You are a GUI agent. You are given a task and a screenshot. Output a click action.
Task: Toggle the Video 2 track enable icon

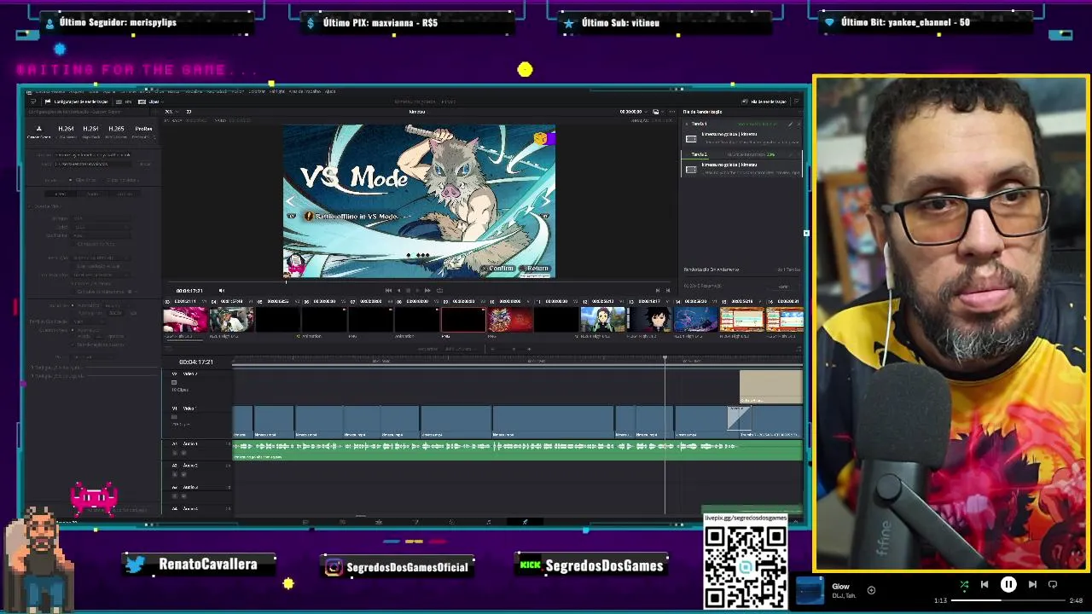point(174,382)
